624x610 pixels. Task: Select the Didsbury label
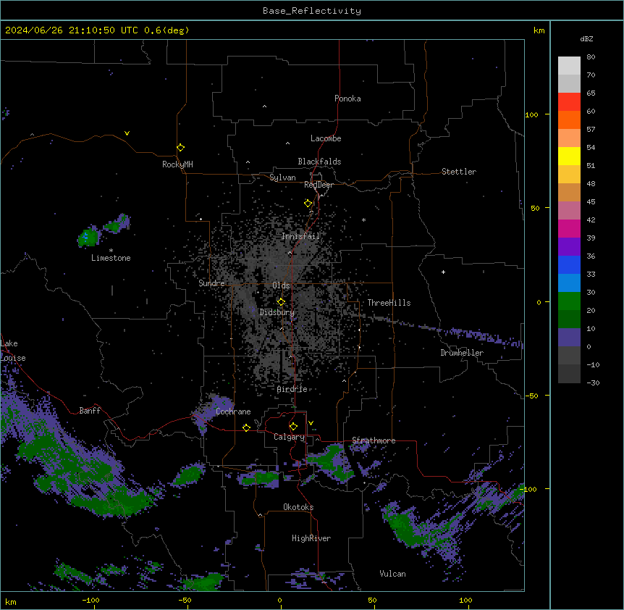coord(277,312)
